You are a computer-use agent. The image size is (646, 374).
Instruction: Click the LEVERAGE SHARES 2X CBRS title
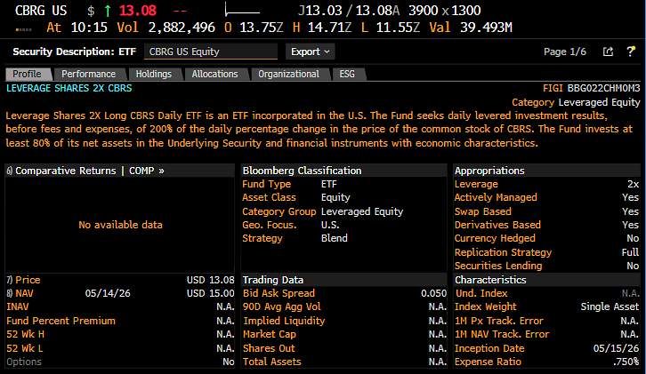tap(69, 89)
